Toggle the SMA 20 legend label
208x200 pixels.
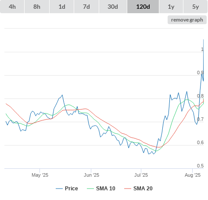[143, 189]
